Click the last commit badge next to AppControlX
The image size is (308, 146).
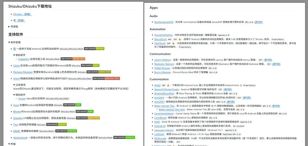click(x=124, y=137)
